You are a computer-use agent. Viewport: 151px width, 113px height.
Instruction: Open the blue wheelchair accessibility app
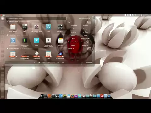13,40
